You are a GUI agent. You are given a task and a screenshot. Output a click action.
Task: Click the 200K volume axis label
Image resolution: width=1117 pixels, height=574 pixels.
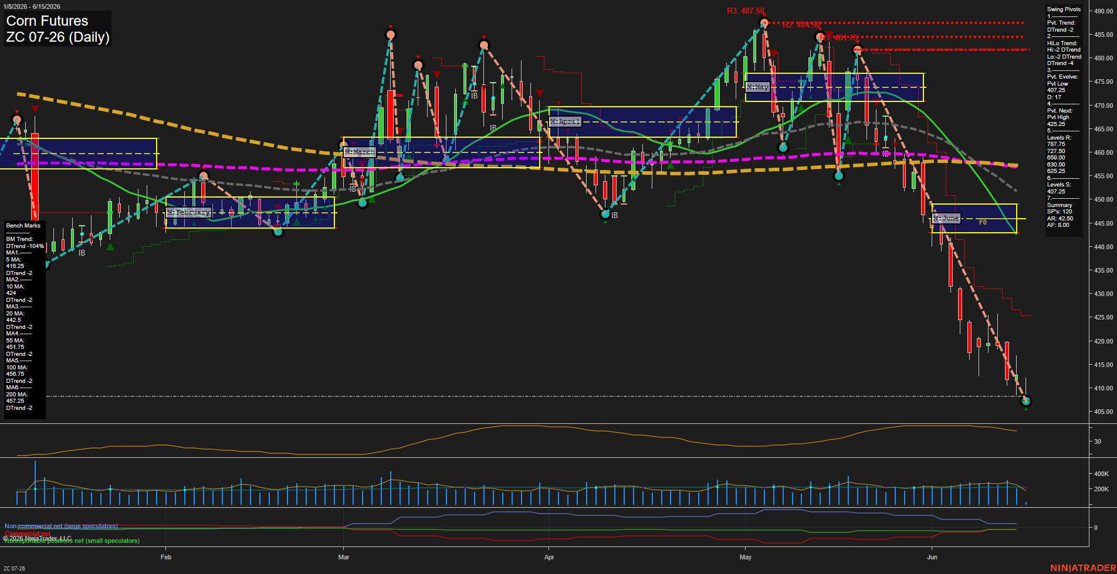[1102, 489]
